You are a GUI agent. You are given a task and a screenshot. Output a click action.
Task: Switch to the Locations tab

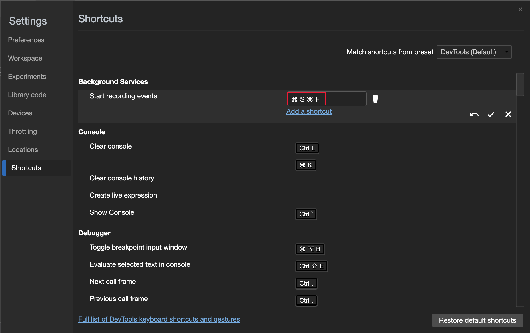(23, 150)
